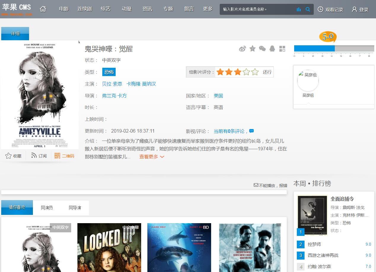Open ranking title 全面追捕令

(x=342, y=199)
